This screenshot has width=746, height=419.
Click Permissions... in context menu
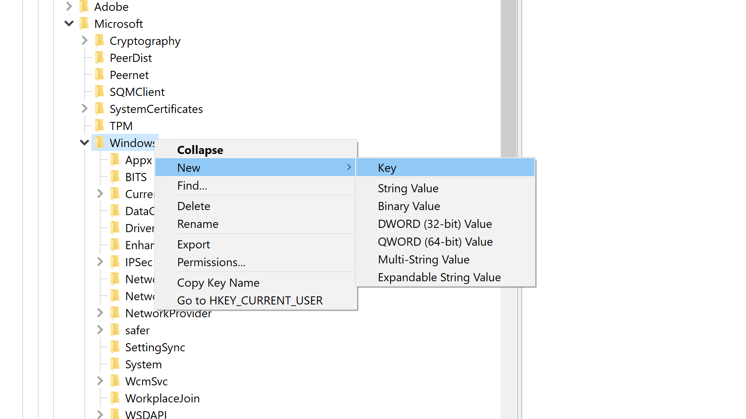(x=211, y=262)
